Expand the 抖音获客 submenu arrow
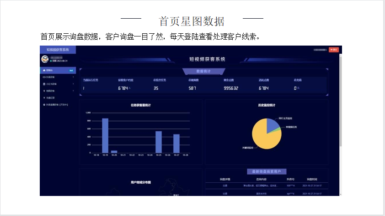 (x=73, y=77)
